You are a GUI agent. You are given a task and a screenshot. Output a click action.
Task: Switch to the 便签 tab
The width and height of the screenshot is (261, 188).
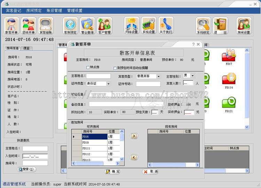point(26,48)
